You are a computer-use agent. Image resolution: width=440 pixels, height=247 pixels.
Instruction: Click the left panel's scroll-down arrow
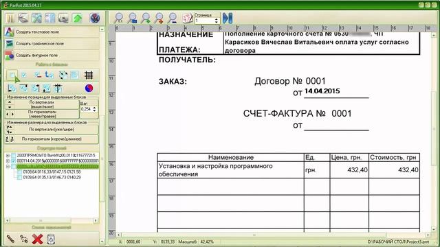coord(102,242)
